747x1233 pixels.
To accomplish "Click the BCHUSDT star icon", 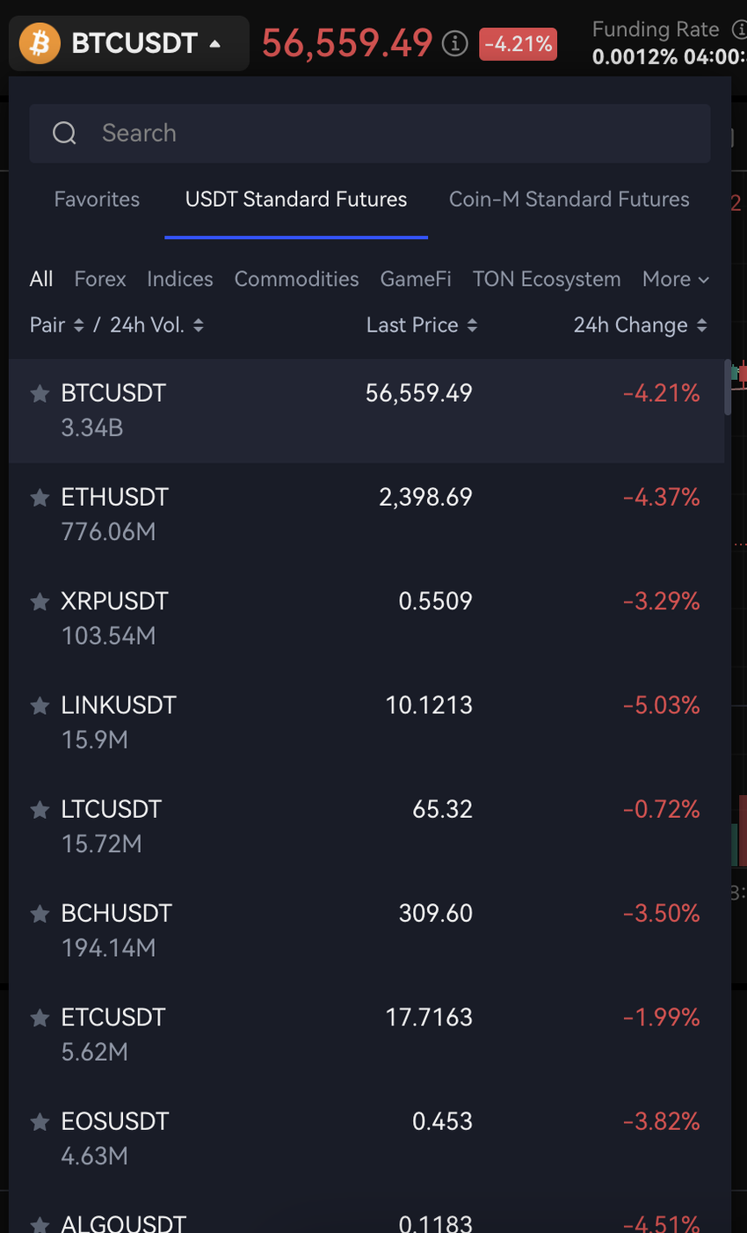I will coord(40,915).
